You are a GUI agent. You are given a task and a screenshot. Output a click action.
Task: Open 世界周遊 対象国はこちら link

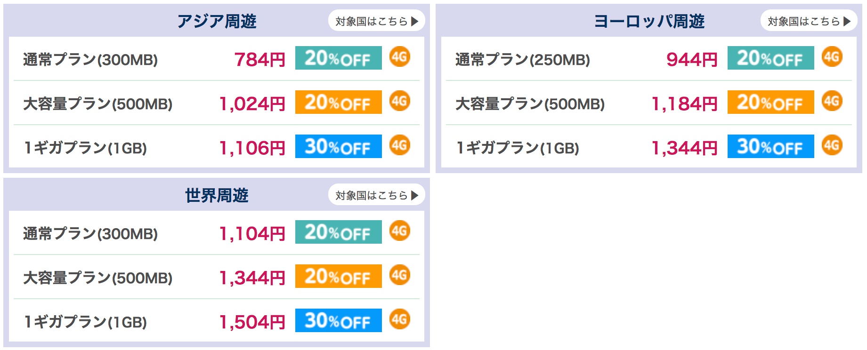point(377,195)
